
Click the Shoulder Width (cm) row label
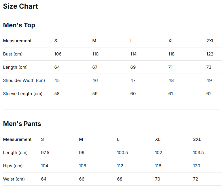(x=24, y=80)
